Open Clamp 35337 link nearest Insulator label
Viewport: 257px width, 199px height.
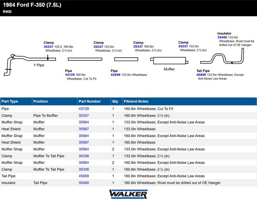pos(183,46)
